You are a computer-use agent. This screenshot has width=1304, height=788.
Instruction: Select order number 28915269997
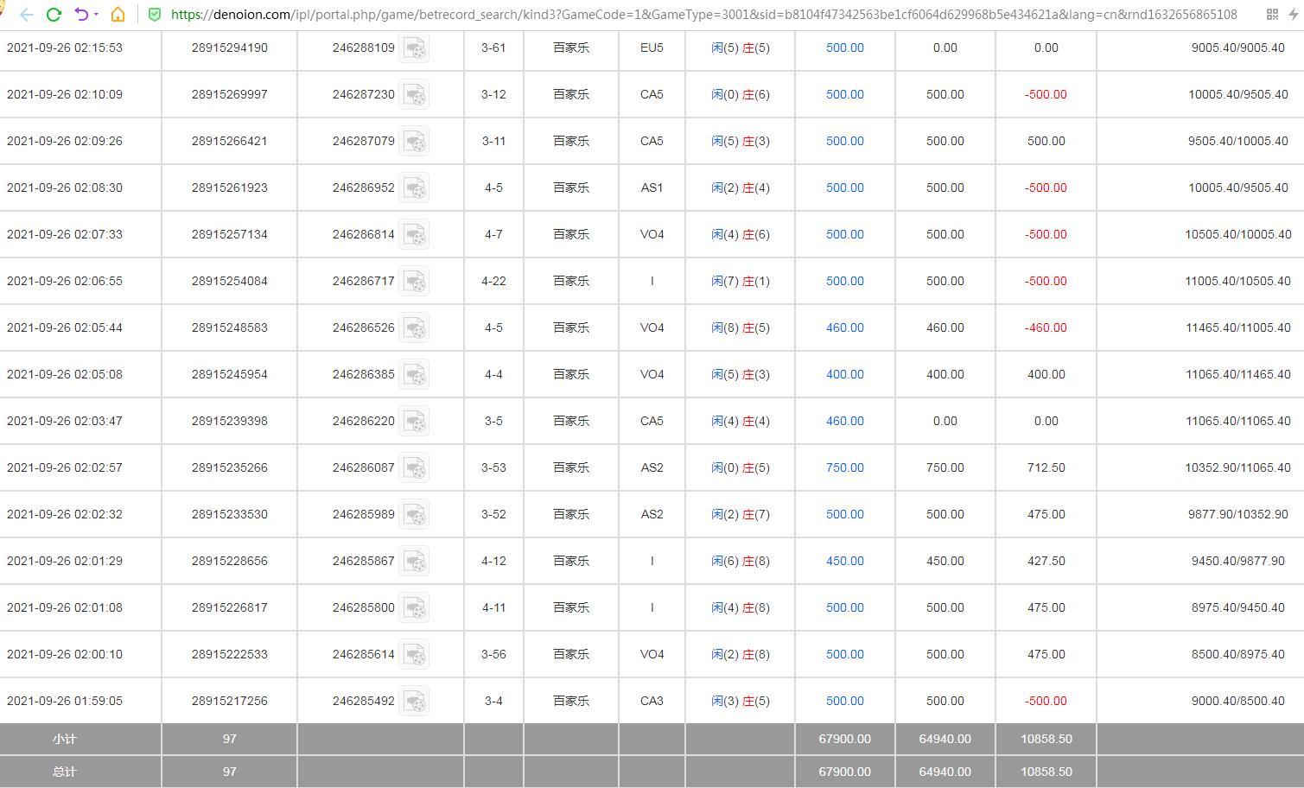(230, 95)
